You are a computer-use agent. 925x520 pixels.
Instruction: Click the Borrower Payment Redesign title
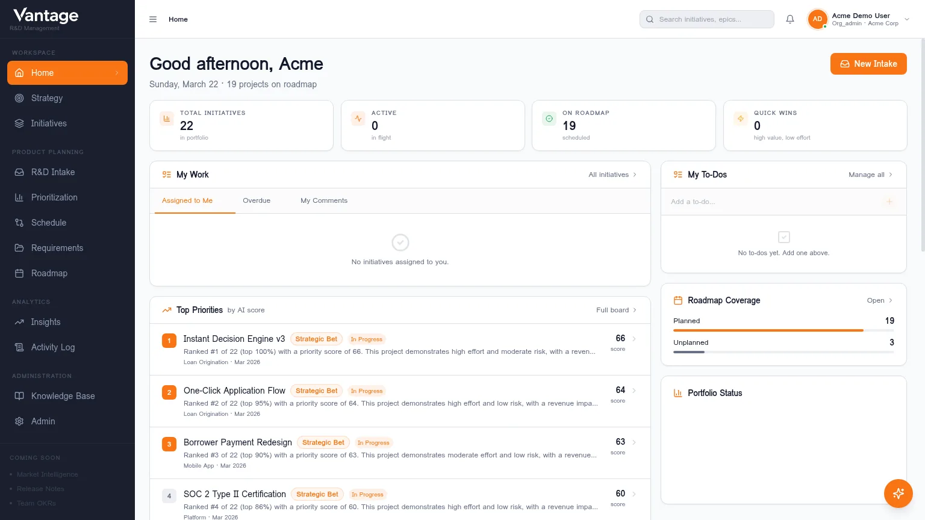point(238,442)
